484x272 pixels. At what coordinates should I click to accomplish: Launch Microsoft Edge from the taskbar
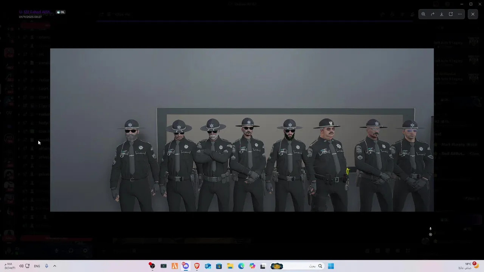pyautogui.click(x=241, y=266)
